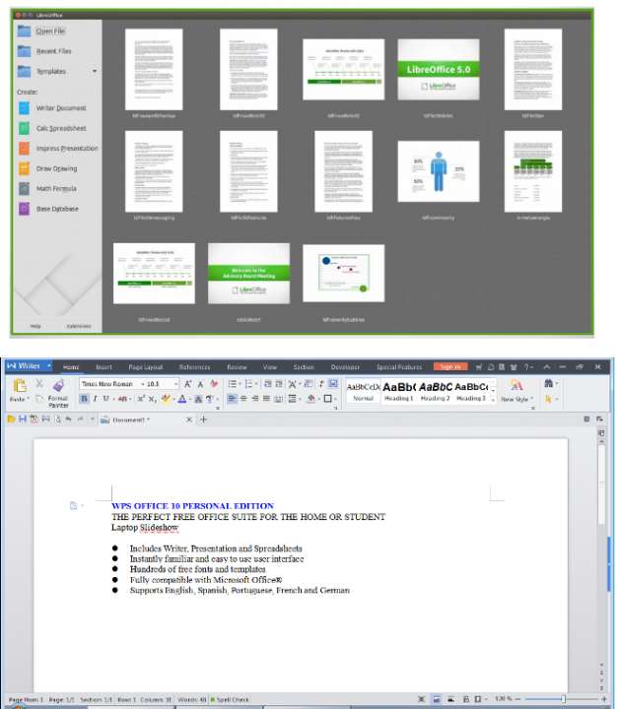
Task: Switch to the Developer ribbon tab
Action: (345, 367)
